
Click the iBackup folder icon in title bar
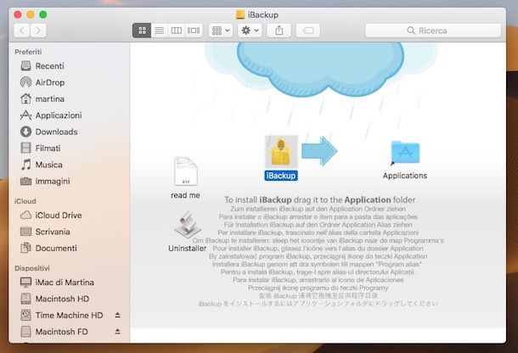click(240, 14)
